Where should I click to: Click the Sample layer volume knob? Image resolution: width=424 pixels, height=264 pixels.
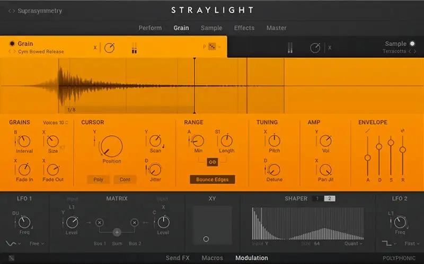click(315, 48)
